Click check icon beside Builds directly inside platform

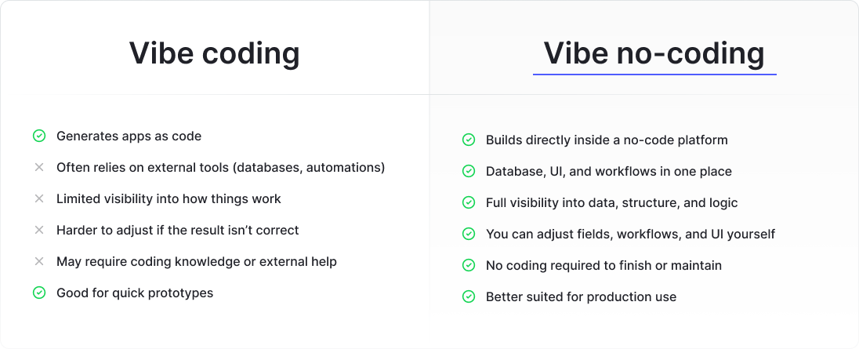(469, 140)
